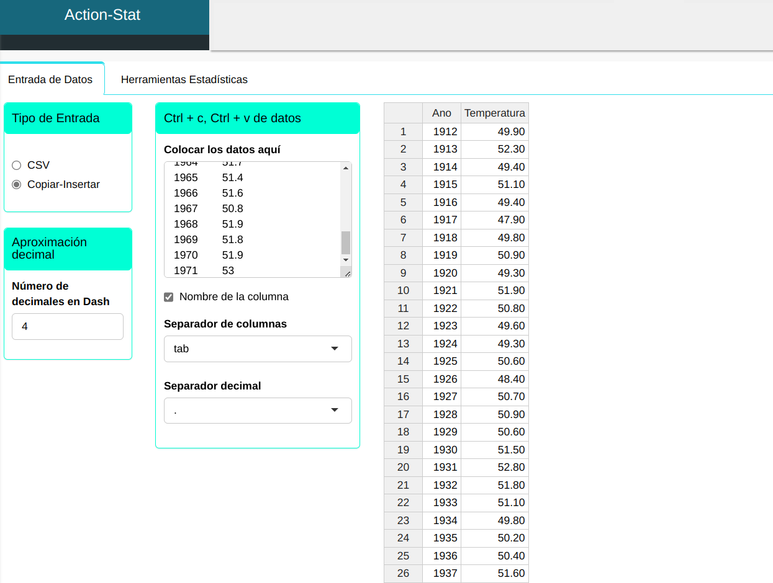Open the Separador decimal dropdown
Image resolution: width=773 pixels, height=583 pixels.
(258, 411)
